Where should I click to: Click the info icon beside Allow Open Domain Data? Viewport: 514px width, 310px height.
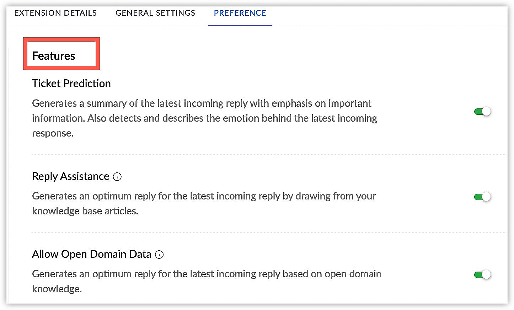click(x=160, y=255)
